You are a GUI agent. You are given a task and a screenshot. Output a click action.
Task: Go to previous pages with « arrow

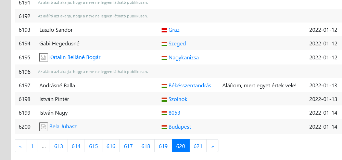(x=21, y=146)
